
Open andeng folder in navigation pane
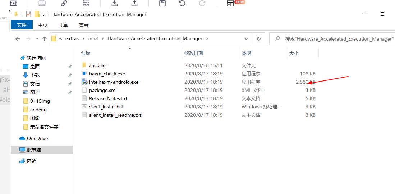38,110
